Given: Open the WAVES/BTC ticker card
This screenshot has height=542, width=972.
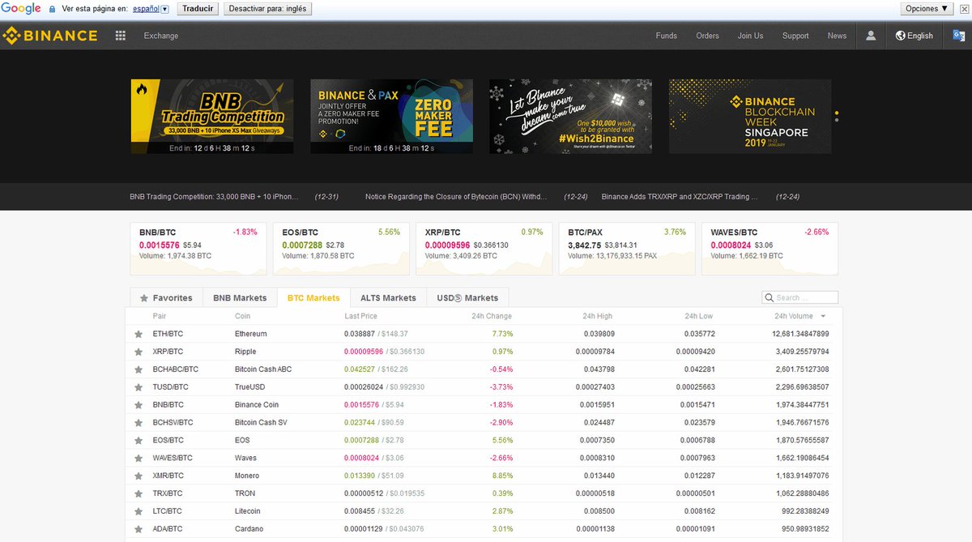Looking at the screenshot, I should (x=769, y=249).
